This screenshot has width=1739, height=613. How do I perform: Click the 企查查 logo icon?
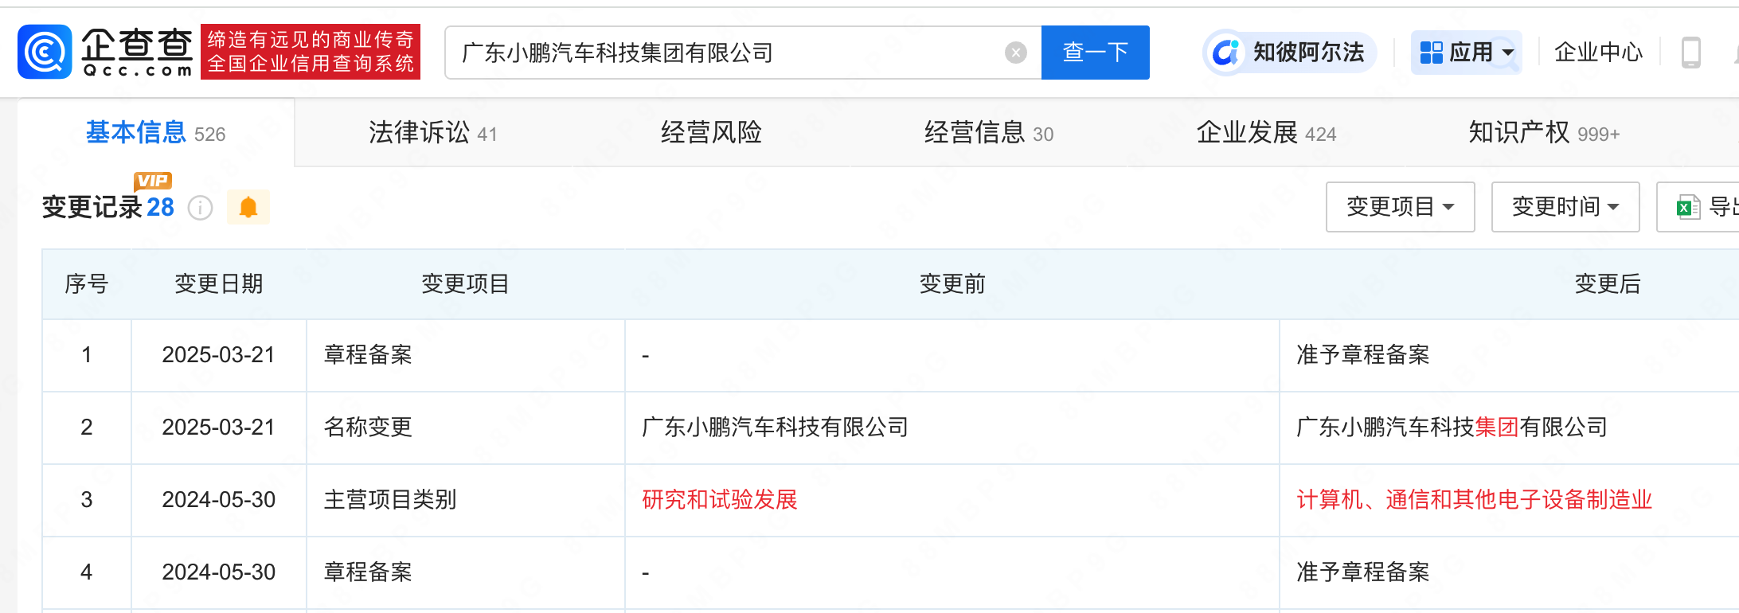click(45, 51)
